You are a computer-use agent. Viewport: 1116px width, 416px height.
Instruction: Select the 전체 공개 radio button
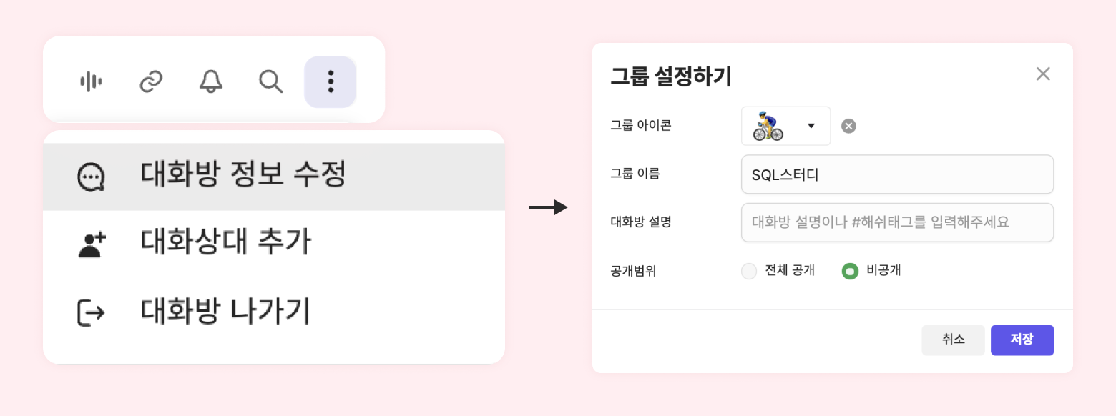[749, 272]
